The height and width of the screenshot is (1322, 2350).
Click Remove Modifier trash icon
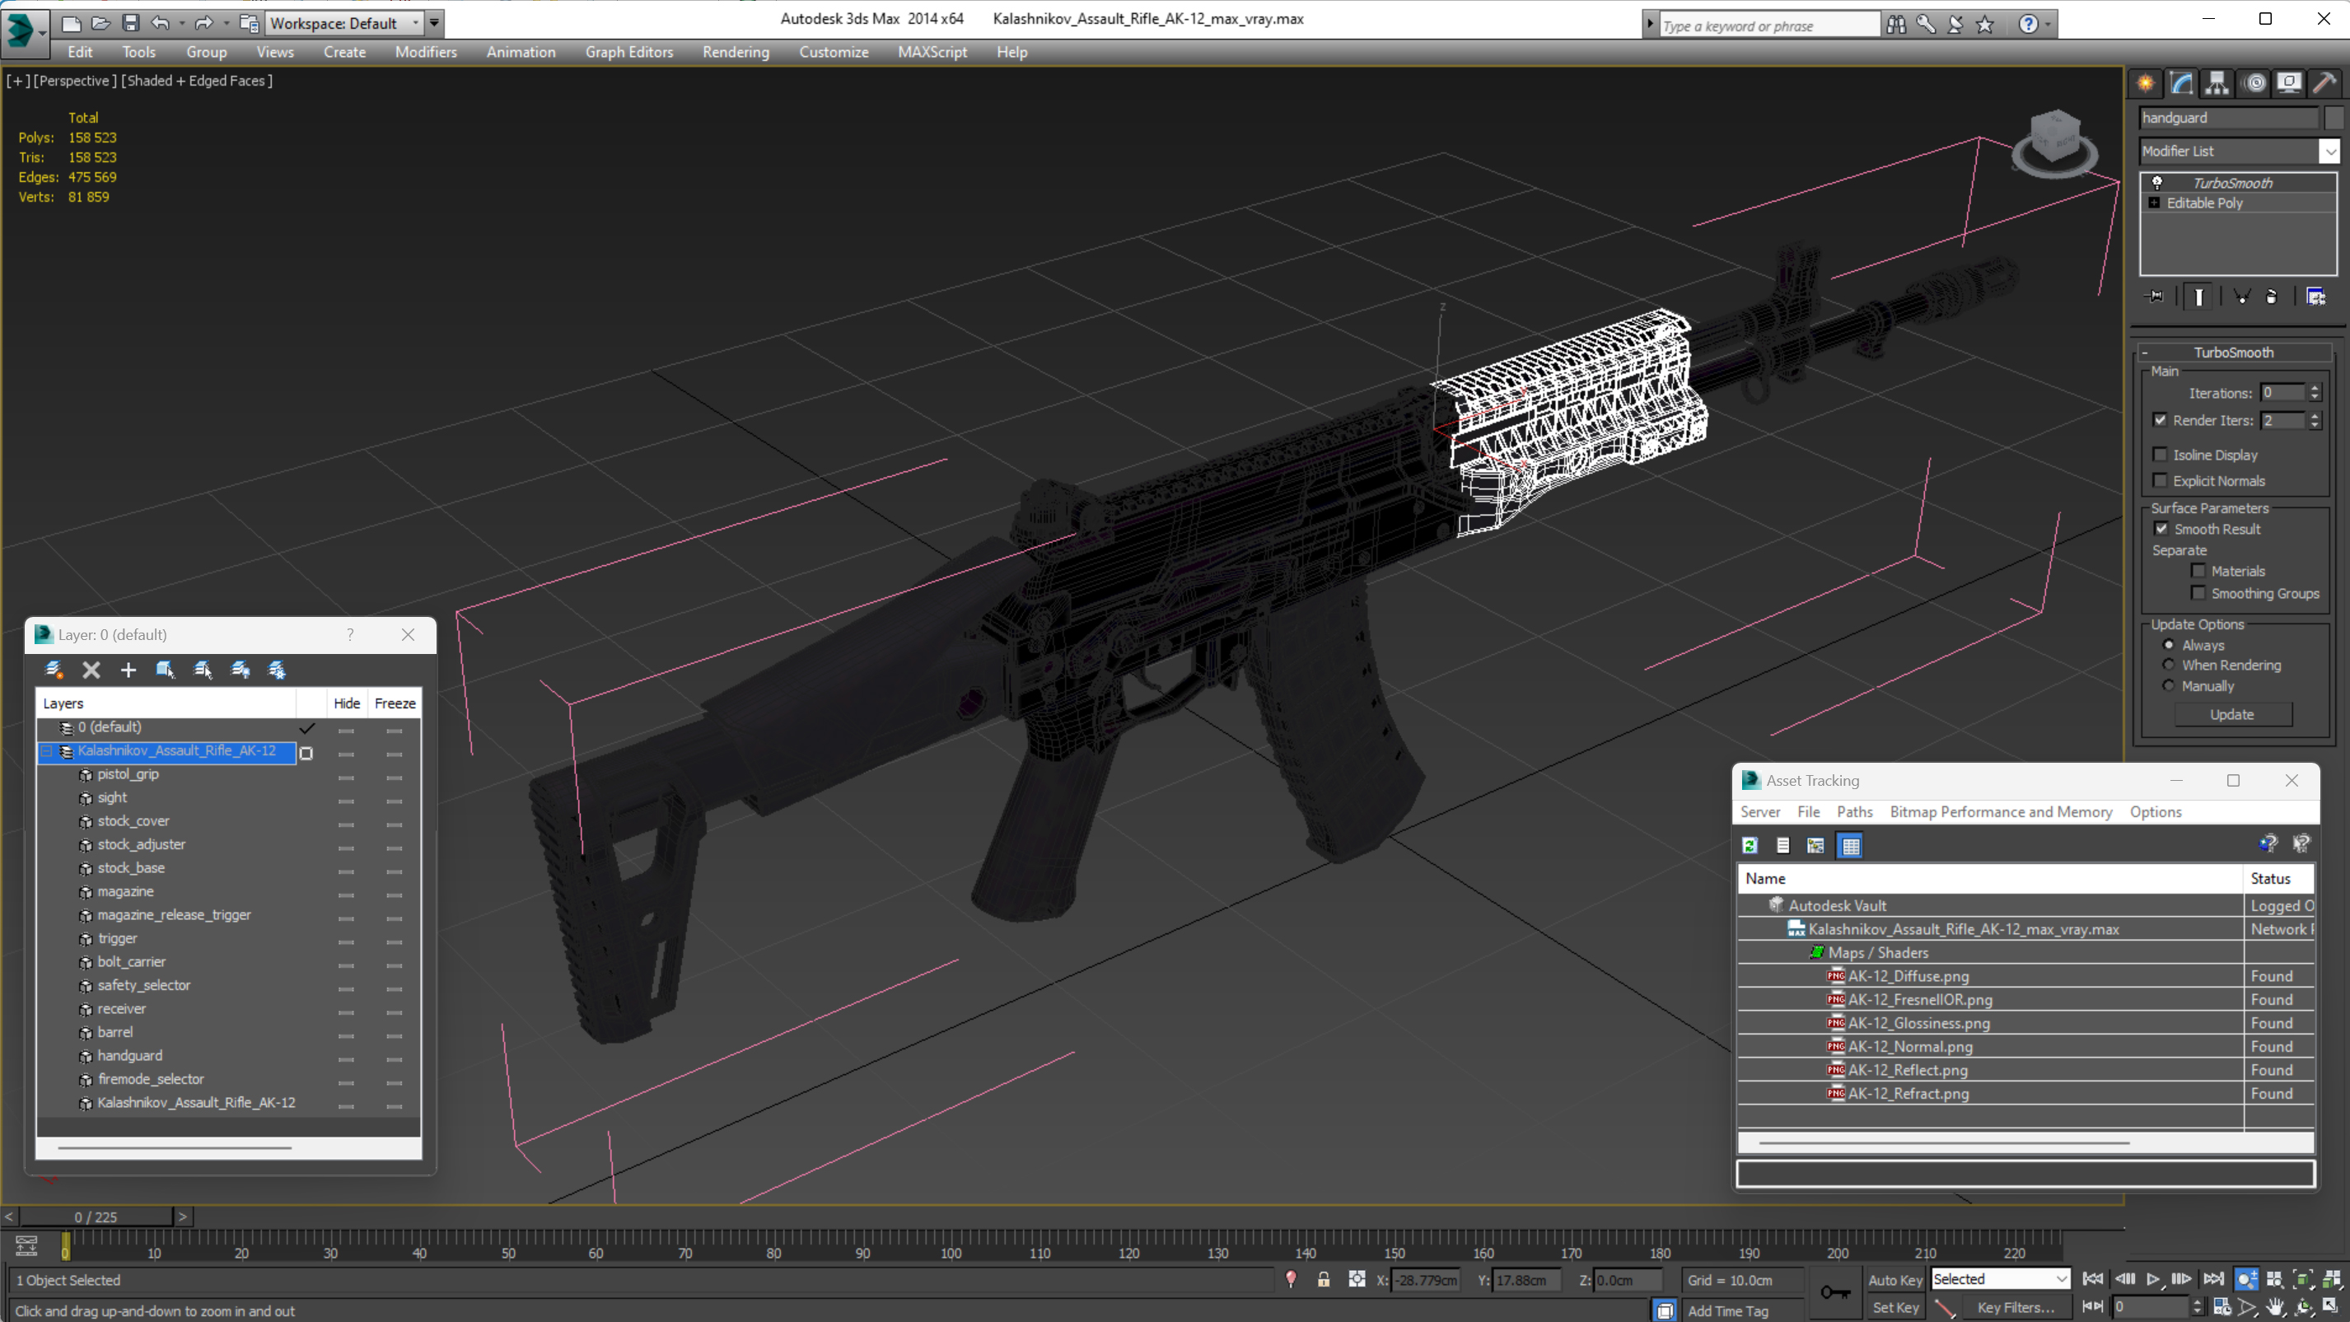pos(2272,297)
